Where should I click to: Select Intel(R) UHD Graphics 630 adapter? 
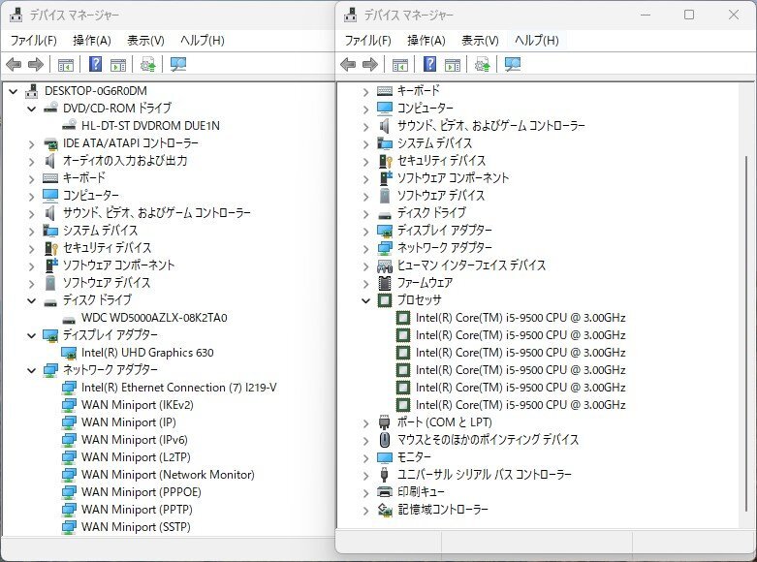(x=147, y=353)
